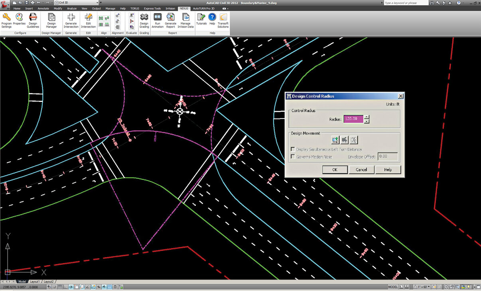This screenshot has width=481, height=291.
Task: Click the pink Radius value field
Action: click(x=353, y=119)
